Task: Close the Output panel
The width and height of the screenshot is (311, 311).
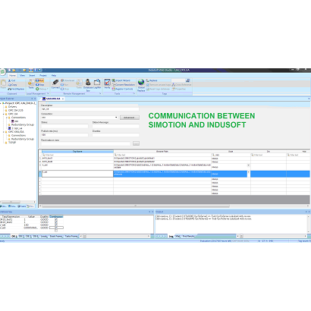Action: [309, 212]
